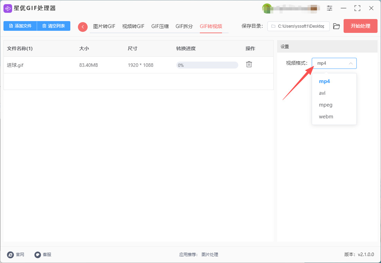The width and height of the screenshot is (381, 263).
Task: Switch to the 图片转GIF tab
Action: click(x=104, y=26)
